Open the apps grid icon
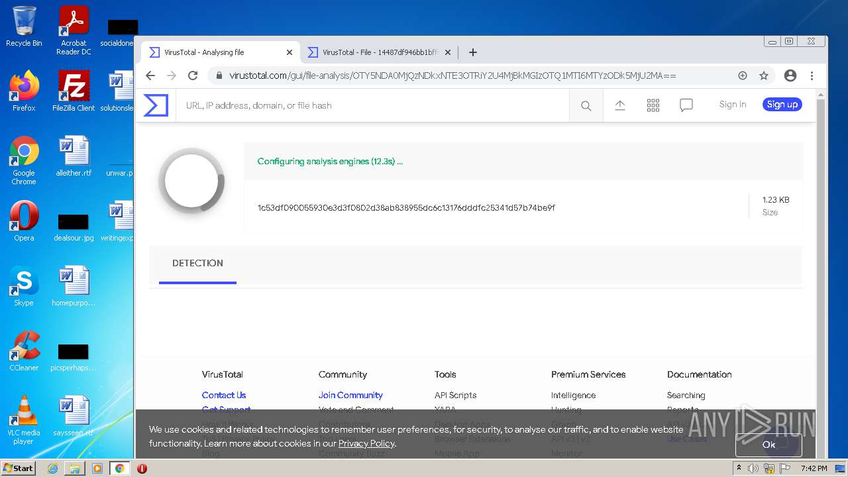 tap(653, 105)
